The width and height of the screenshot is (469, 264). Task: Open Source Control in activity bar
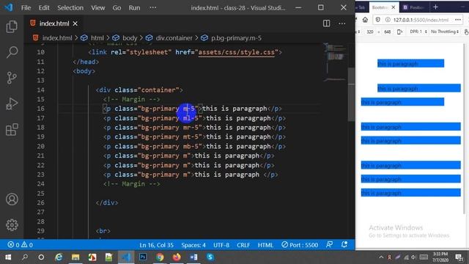[x=12, y=78]
